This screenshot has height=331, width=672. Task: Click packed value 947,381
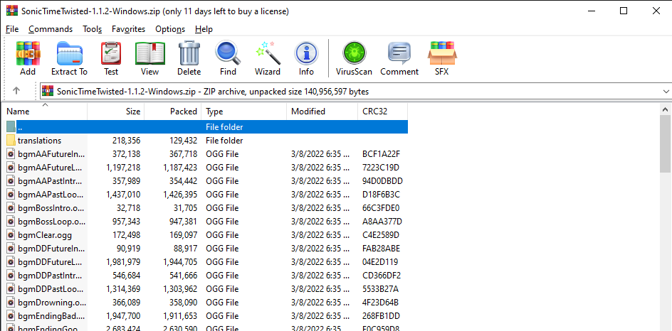pyautogui.click(x=183, y=222)
